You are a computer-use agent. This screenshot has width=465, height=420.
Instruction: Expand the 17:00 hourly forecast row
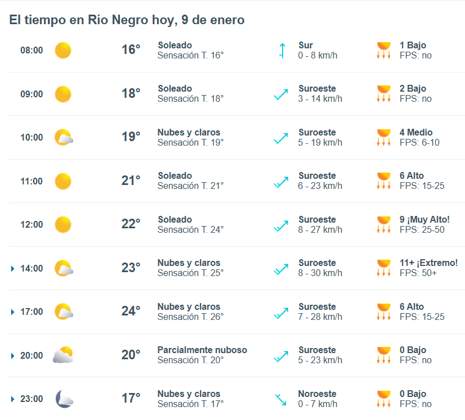(x=12, y=312)
